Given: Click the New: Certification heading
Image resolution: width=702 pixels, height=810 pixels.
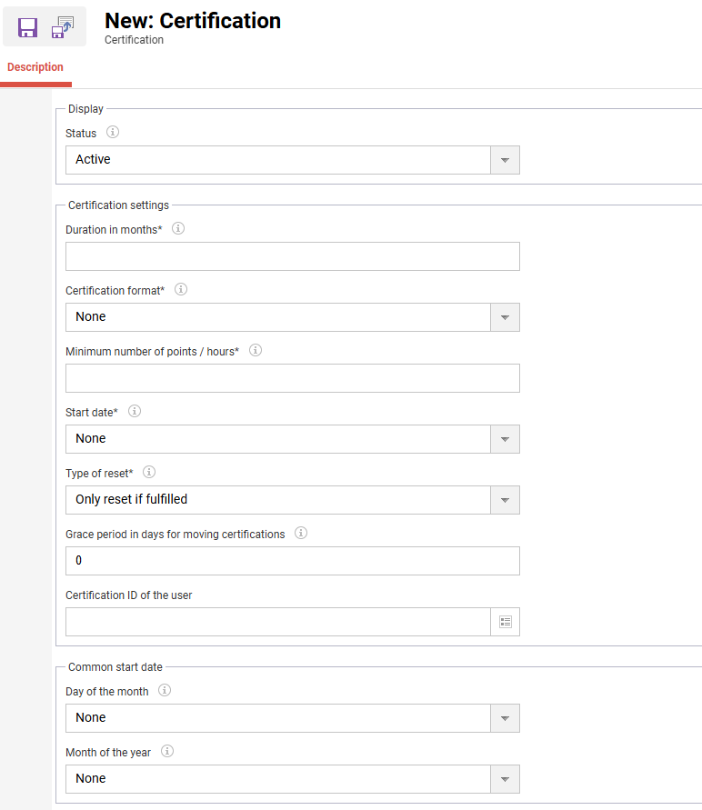Looking at the screenshot, I should point(193,21).
